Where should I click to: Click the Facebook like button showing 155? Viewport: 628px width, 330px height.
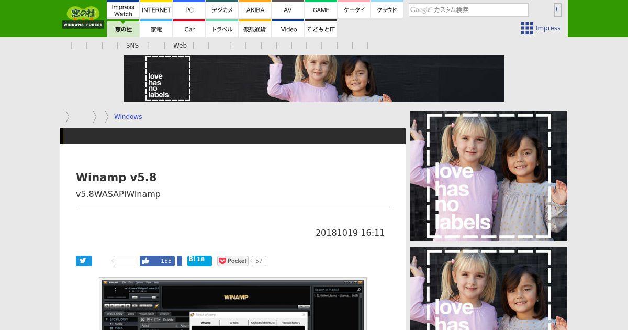(x=157, y=261)
